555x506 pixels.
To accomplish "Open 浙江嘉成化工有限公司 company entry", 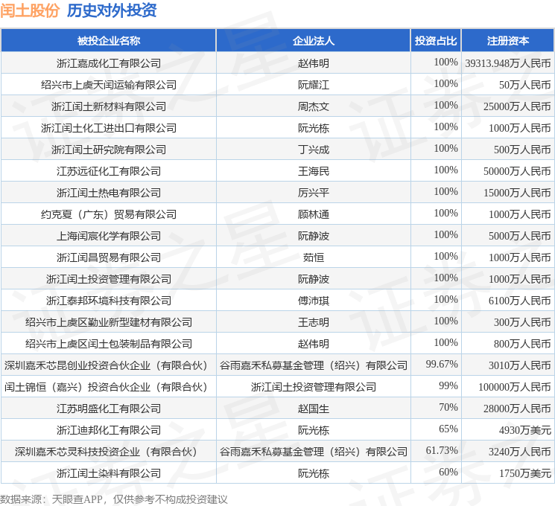I will click(x=109, y=63).
